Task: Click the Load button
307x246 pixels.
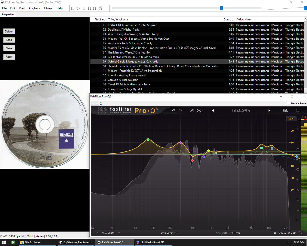Action: tap(9, 40)
